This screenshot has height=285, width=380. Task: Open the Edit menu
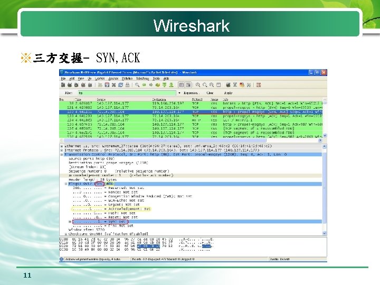(72, 79)
